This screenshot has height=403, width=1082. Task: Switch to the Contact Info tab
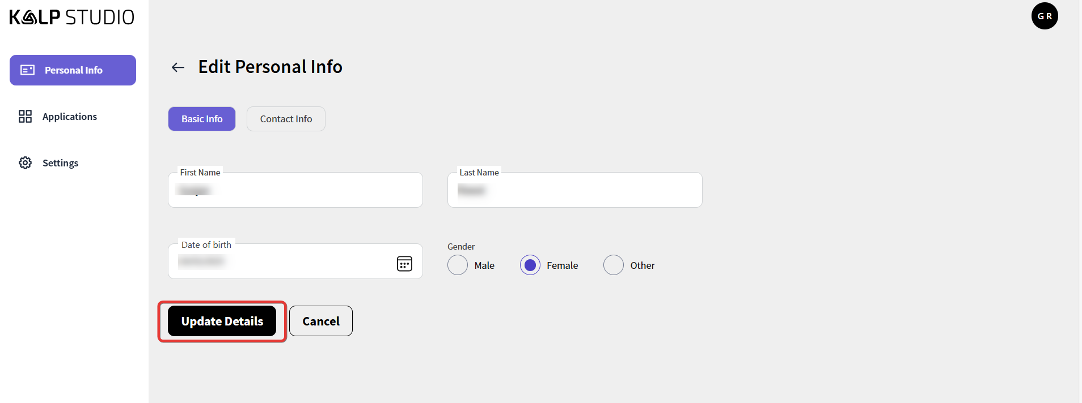click(286, 119)
